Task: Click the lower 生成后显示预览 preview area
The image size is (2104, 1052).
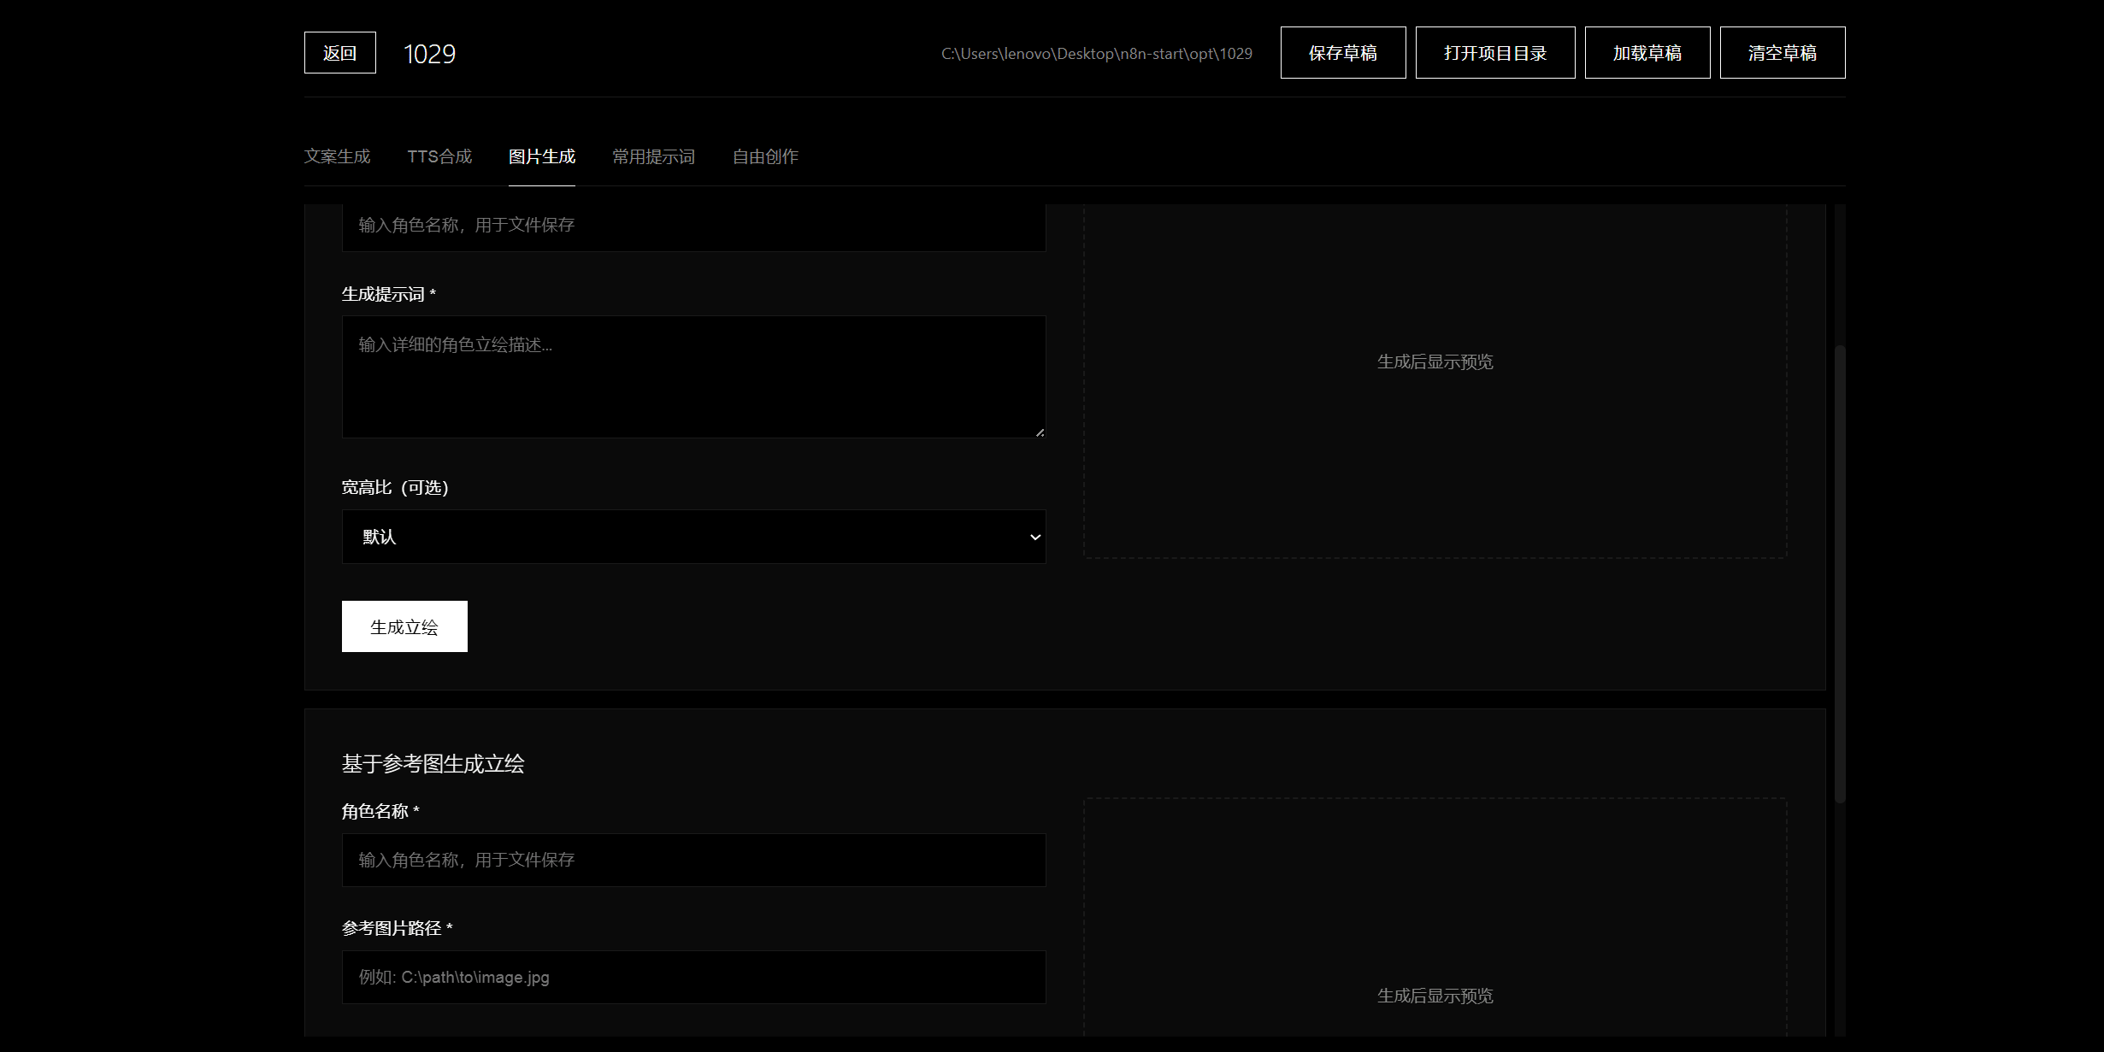Action: 1435,919
